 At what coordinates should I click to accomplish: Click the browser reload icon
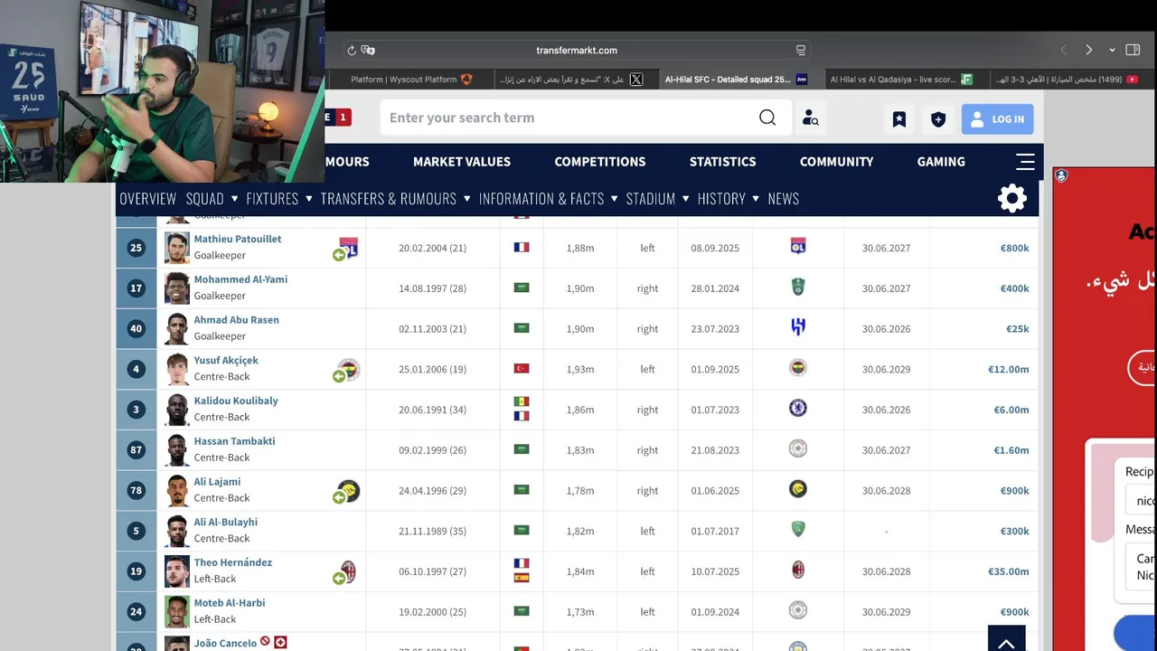pyautogui.click(x=352, y=51)
